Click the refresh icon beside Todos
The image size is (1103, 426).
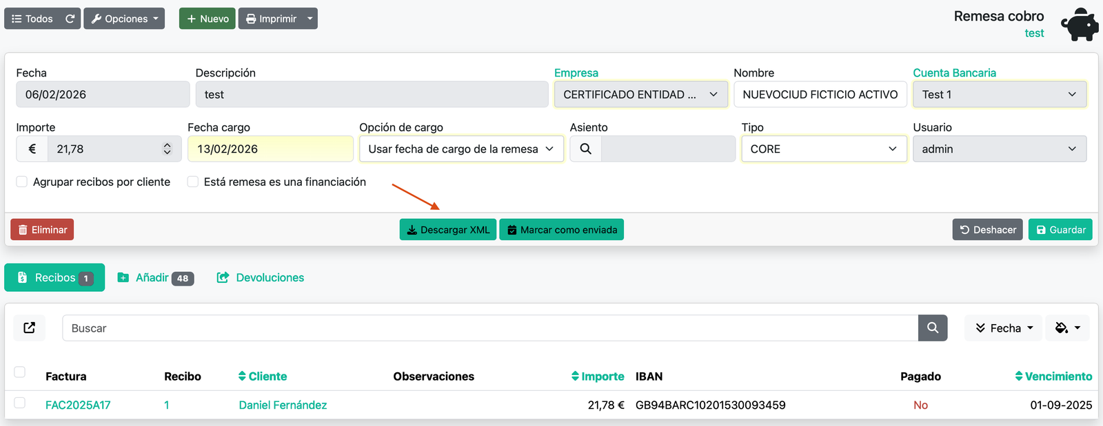coord(70,19)
